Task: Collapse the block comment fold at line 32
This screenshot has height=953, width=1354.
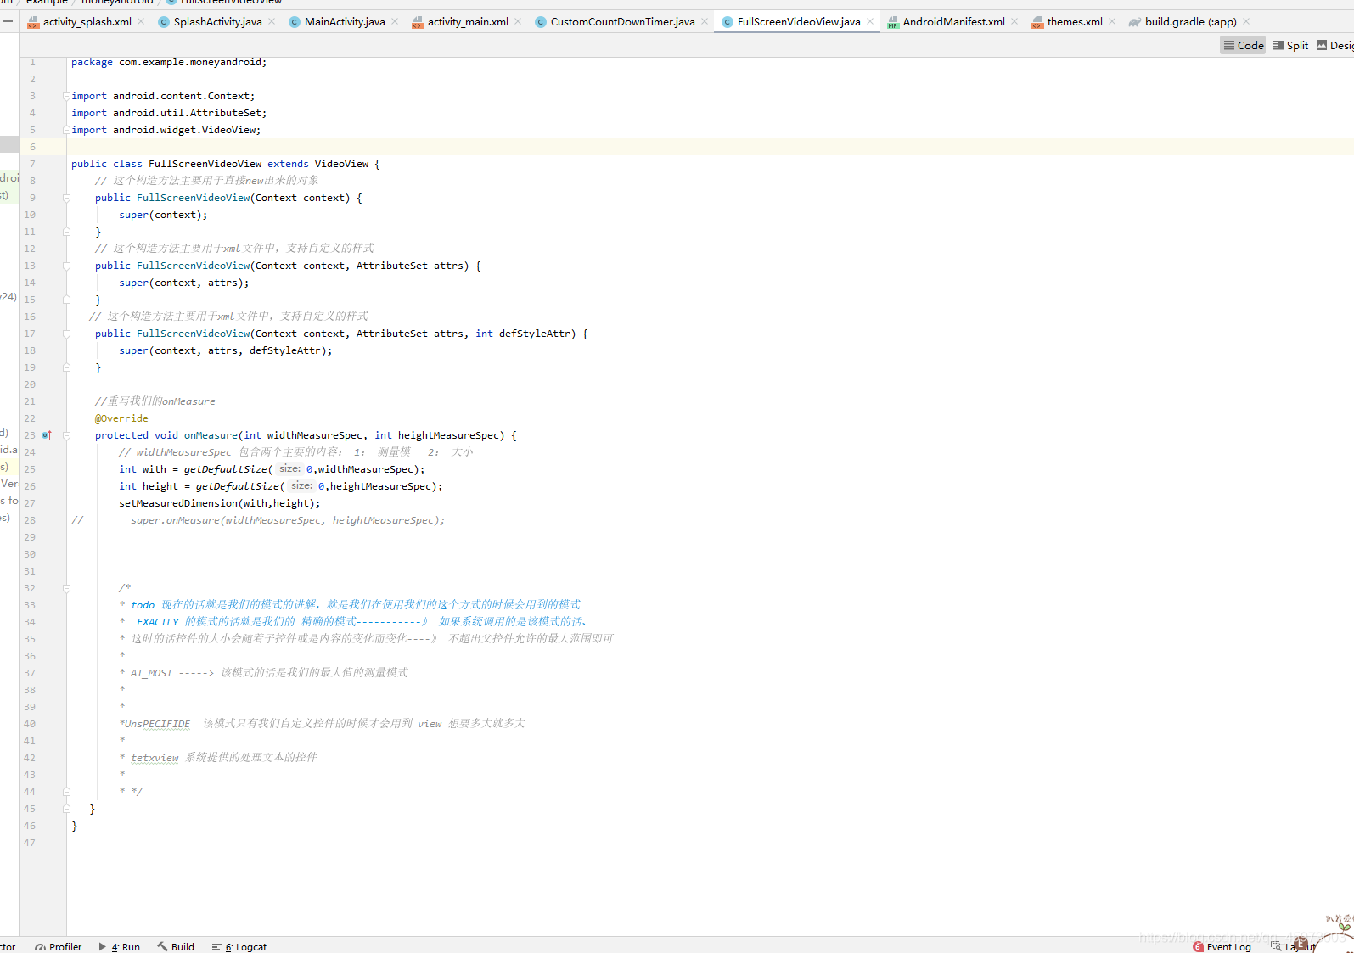Action: point(66,588)
